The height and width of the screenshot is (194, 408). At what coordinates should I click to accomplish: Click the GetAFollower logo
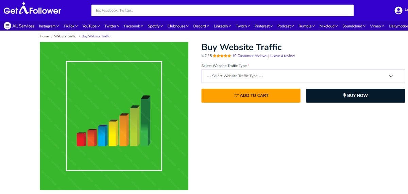pos(32,10)
